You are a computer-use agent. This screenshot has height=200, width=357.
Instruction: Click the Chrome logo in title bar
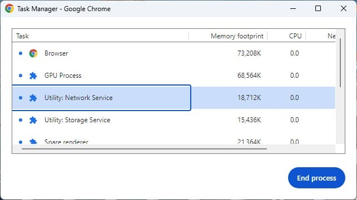coord(9,9)
